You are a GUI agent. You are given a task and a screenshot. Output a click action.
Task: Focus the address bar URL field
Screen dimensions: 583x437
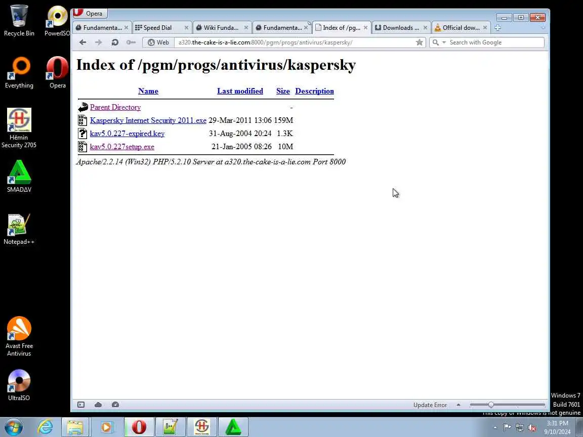pos(296,42)
